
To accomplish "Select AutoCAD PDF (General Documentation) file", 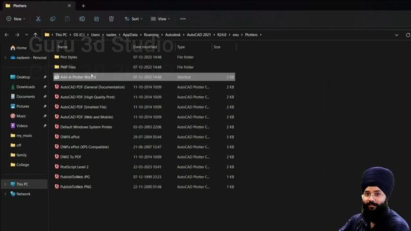I will (x=144, y=87).
